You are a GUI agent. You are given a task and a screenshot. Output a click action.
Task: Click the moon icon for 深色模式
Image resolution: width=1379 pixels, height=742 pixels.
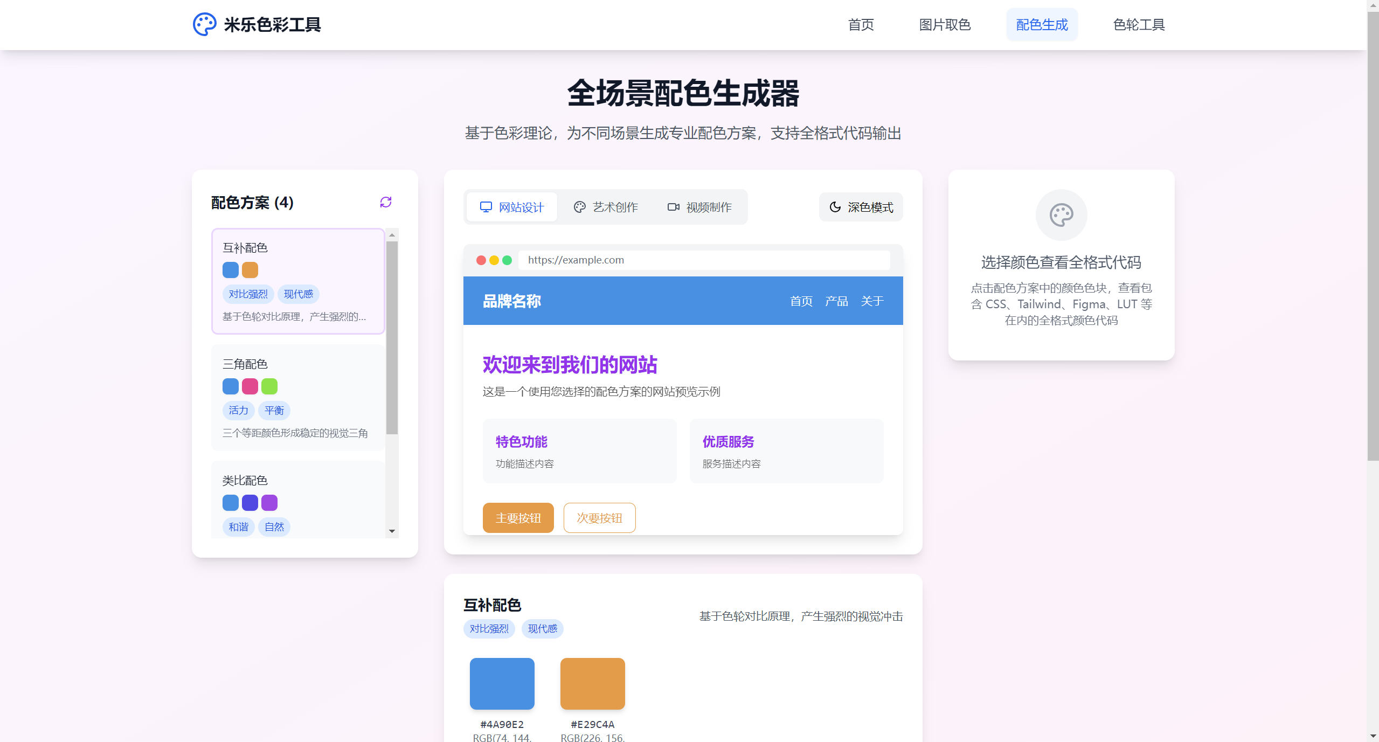835,207
